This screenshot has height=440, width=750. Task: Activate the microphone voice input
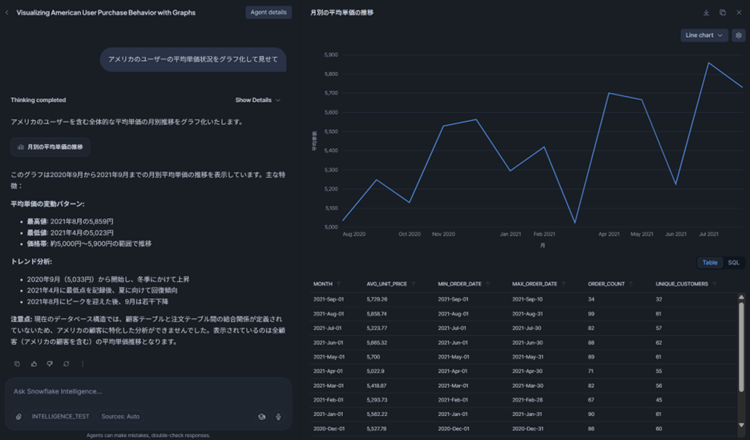pyautogui.click(x=278, y=417)
